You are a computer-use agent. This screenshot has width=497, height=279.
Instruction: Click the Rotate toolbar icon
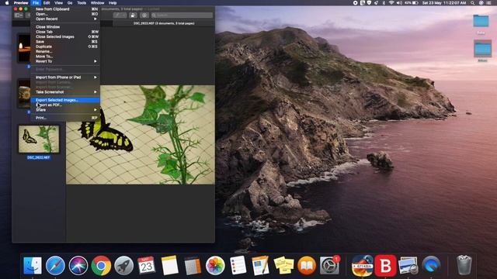[133, 15]
